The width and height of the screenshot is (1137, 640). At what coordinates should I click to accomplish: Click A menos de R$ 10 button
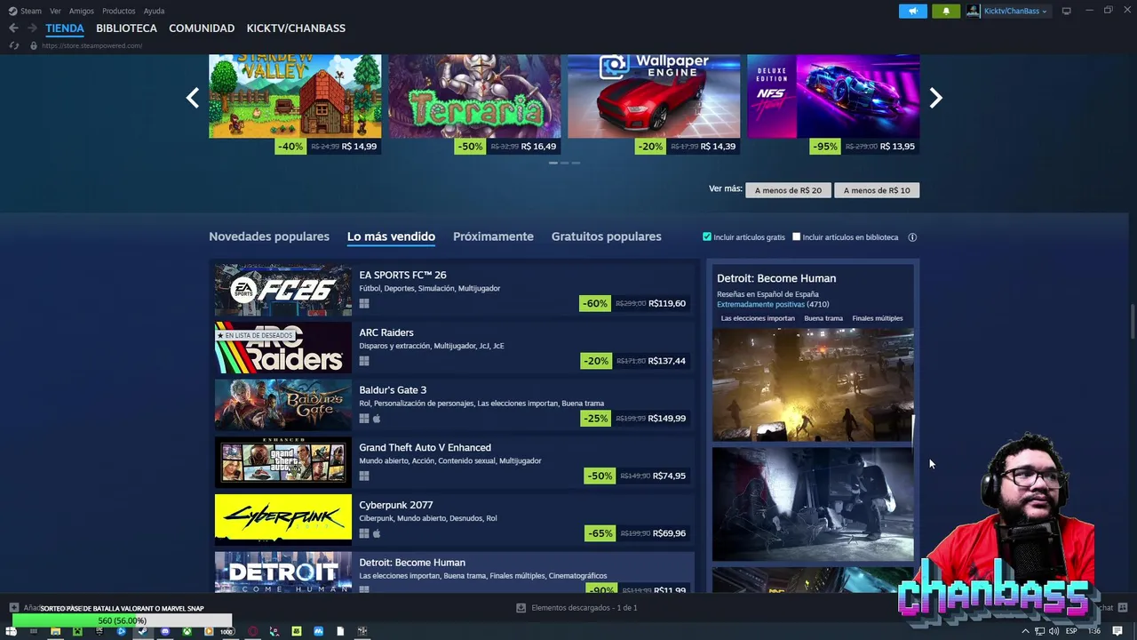(x=877, y=190)
